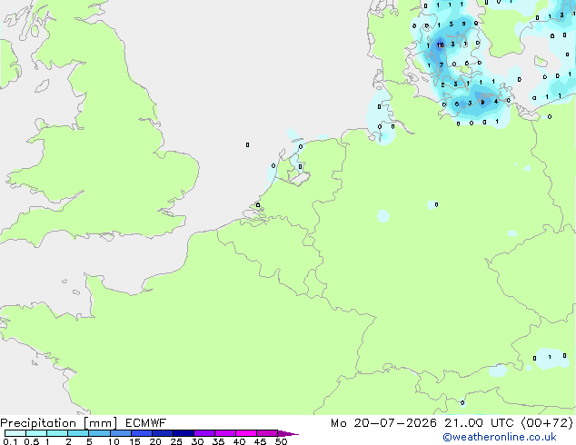Click the Mo 20-07-2026 21.00 UTC timestamp
This screenshot has height=445, width=576.
(422, 423)
